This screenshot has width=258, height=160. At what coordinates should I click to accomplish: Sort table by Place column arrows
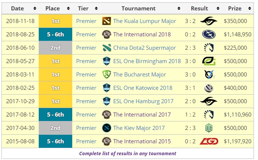[x=68, y=9]
